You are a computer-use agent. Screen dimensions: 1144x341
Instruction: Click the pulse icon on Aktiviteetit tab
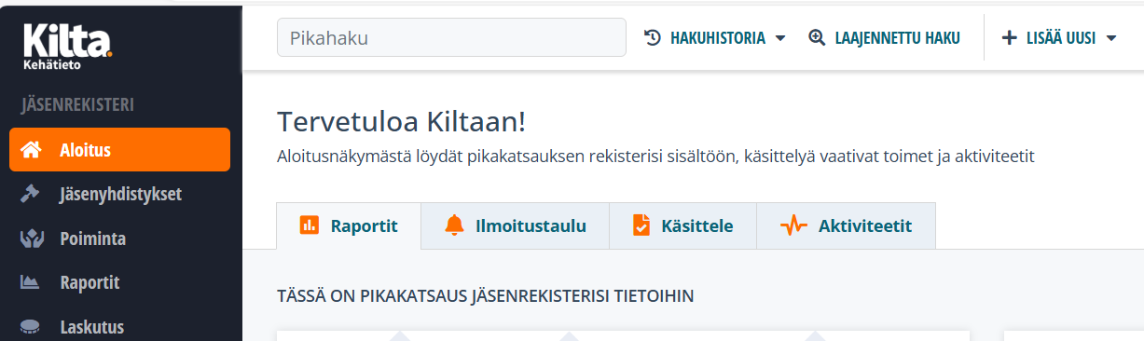tap(793, 225)
